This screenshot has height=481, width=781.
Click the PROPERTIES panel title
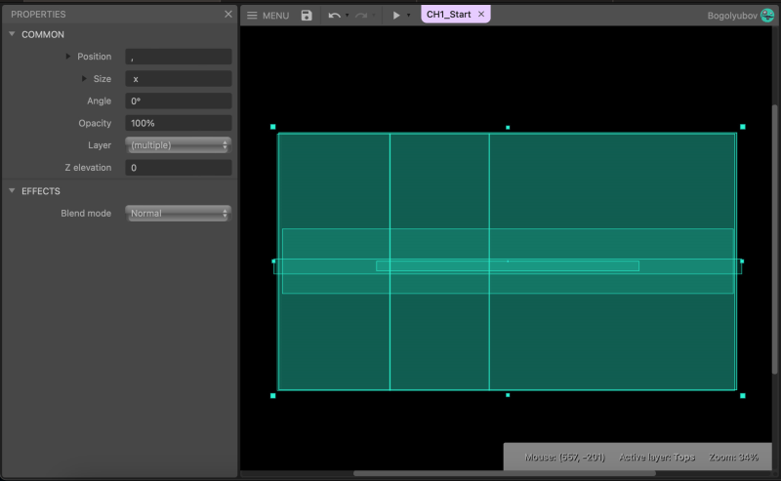pos(38,15)
